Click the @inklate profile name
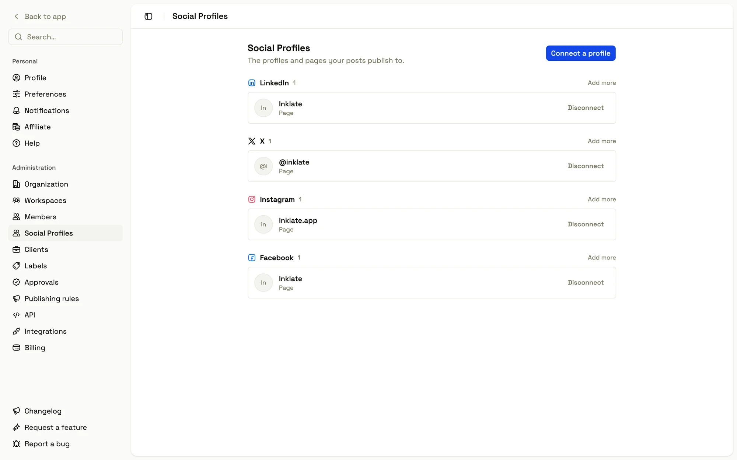Screen dimensions: 737x460 (294, 162)
